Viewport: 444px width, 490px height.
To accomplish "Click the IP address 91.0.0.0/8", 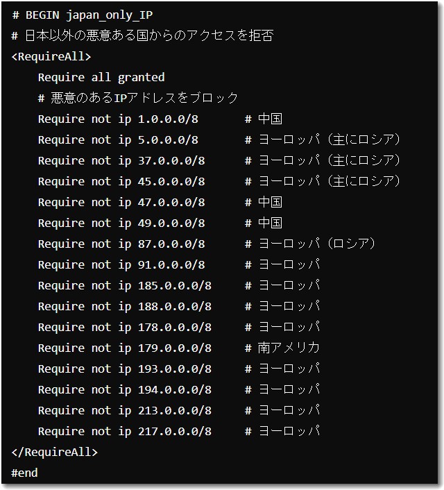I will pos(171,264).
